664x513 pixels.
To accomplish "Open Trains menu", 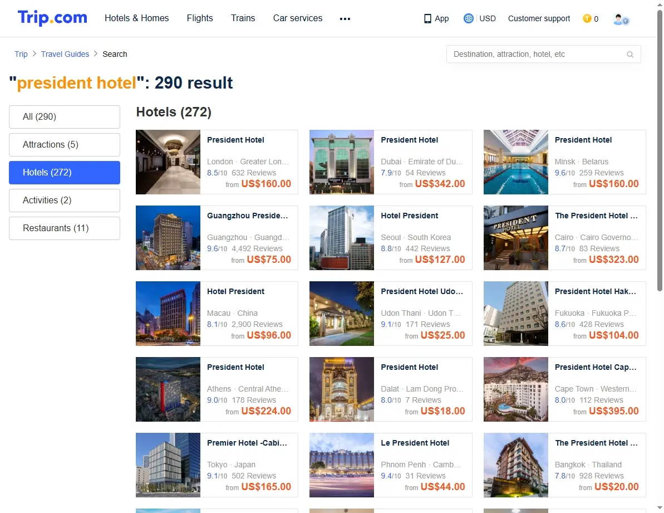I will tap(243, 18).
